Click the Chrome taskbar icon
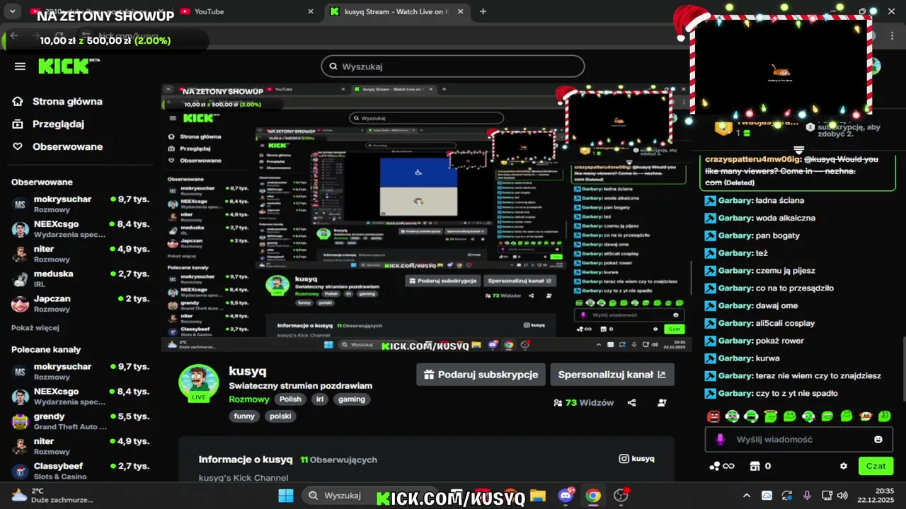This screenshot has height=509, width=906. point(593,496)
